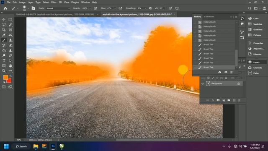Image resolution: width=268 pixels, height=151 pixels.
Task: Click the orange foreground color swatch
Action: click(5, 77)
